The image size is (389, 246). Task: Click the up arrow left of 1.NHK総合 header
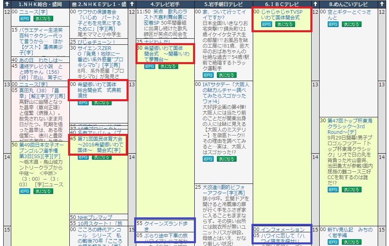pyautogui.click(x=7, y=4)
